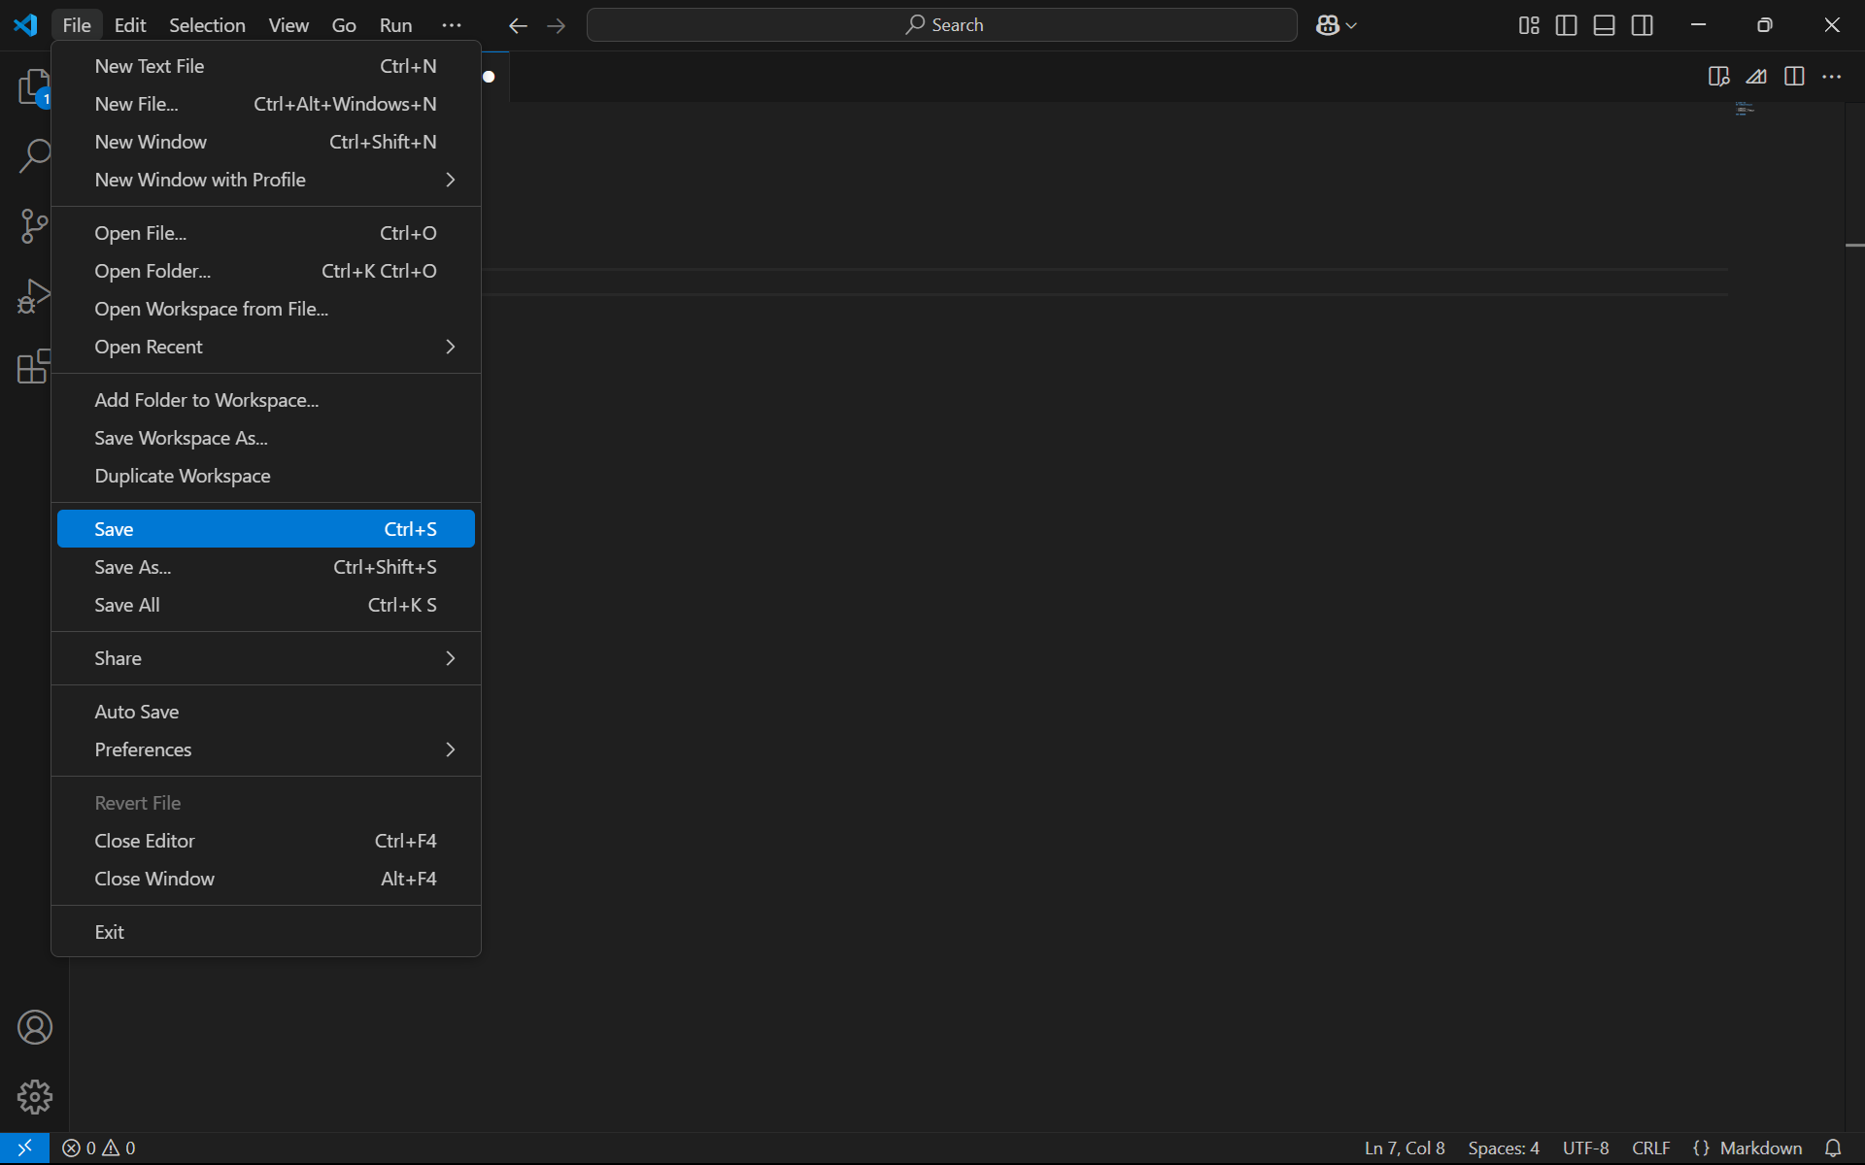
Task: Open the Explorer view in activity bar
Action: point(34,87)
